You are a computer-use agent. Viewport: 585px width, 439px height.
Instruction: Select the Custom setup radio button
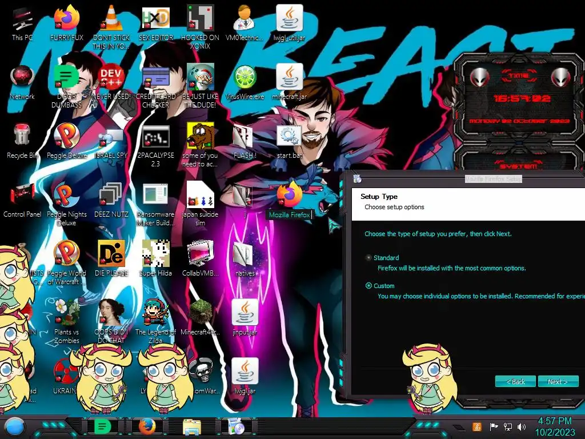click(x=368, y=286)
